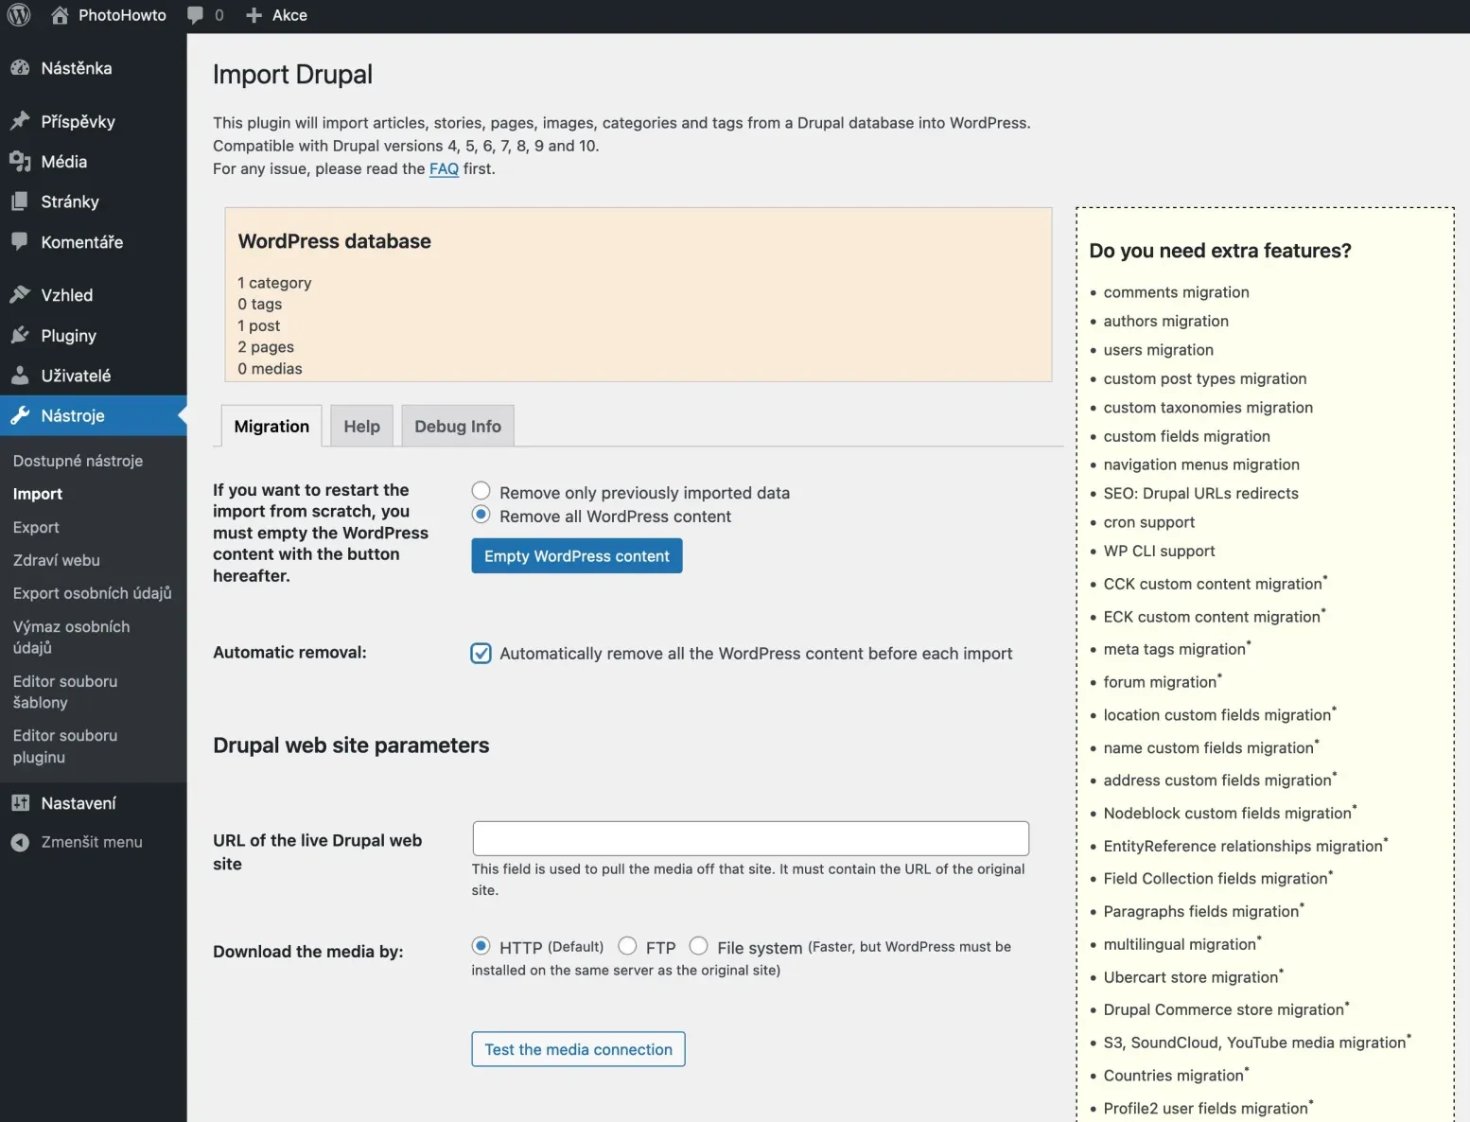This screenshot has width=1470, height=1122.
Task: Click the '0 medias' text
Action: tap(270, 369)
